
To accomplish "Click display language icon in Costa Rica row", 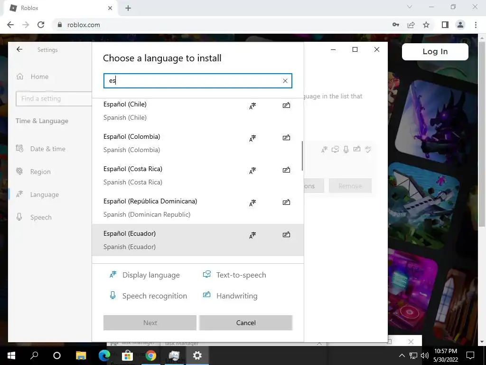I will tap(252, 171).
